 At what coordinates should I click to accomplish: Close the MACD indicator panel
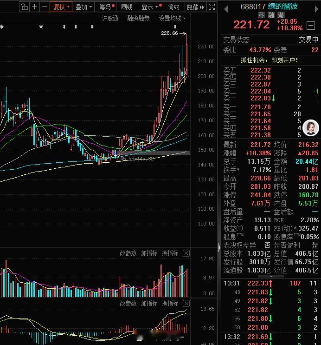point(186,304)
